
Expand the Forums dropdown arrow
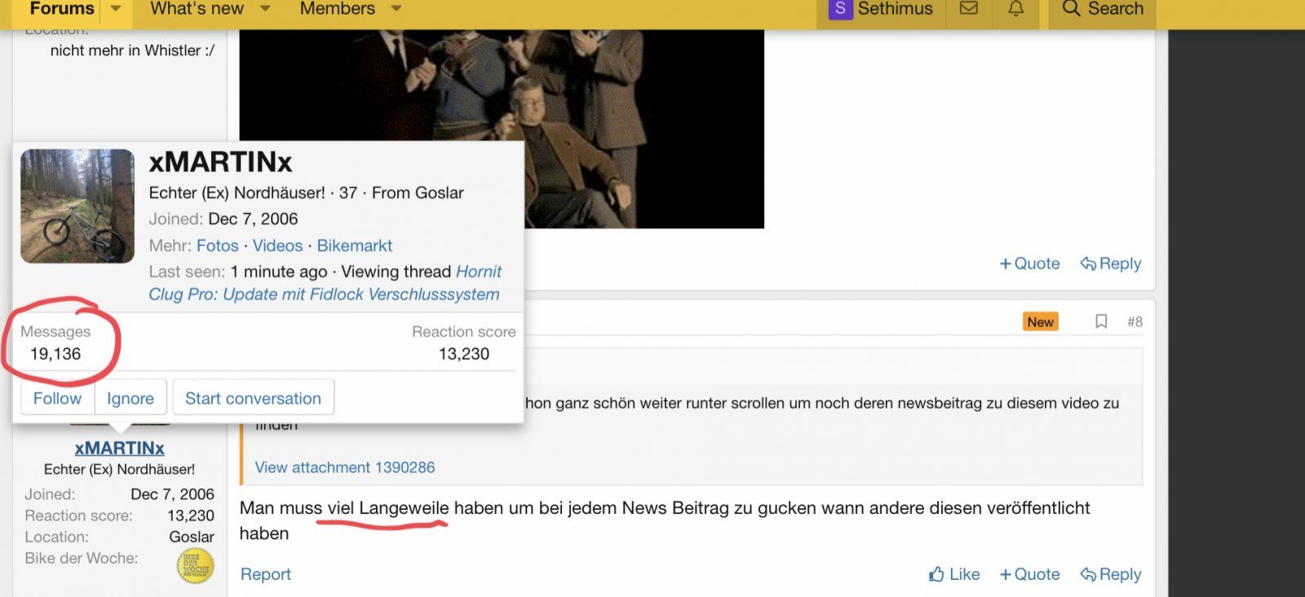[116, 9]
